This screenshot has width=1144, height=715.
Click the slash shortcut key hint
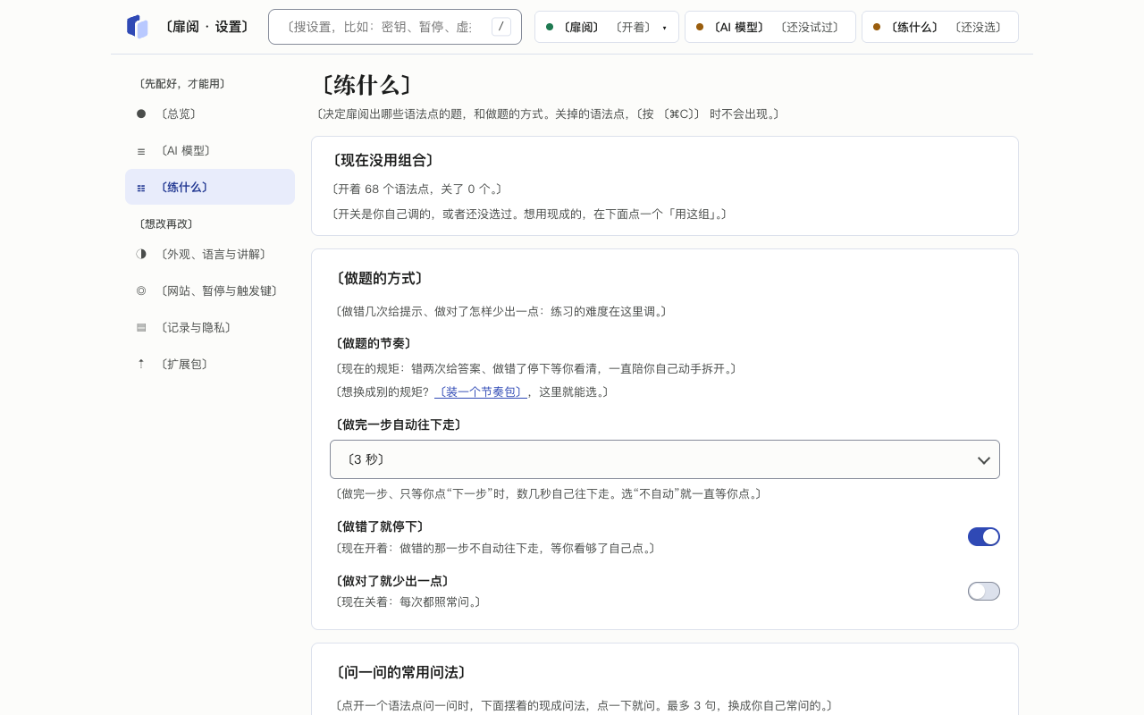pos(501,27)
